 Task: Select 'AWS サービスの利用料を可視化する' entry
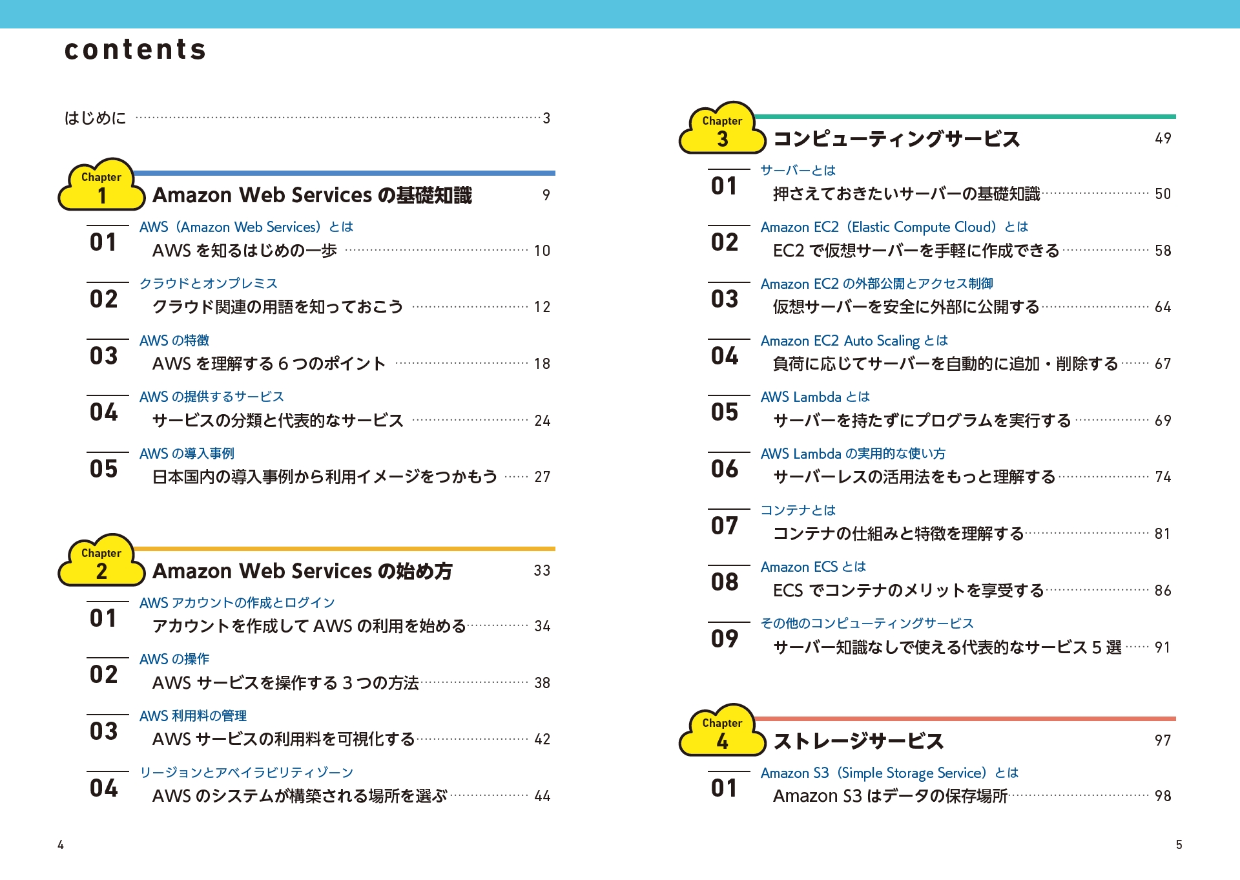[x=284, y=739]
